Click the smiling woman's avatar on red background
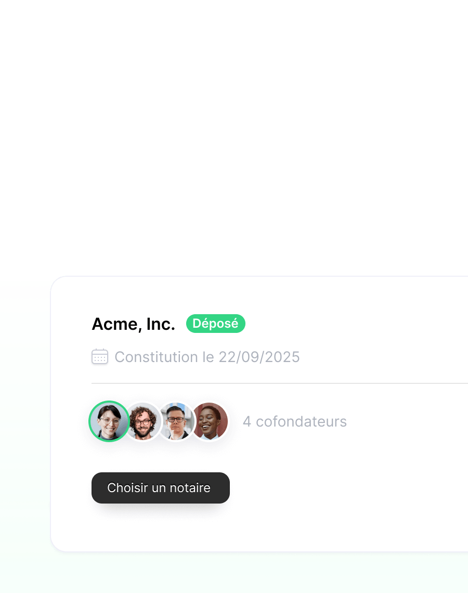Image resolution: width=468 pixels, height=593 pixels. [x=210, y=421]
